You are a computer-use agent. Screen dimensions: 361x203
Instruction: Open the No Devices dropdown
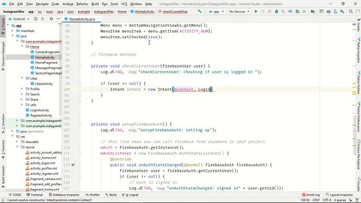(x=239, y=11)
